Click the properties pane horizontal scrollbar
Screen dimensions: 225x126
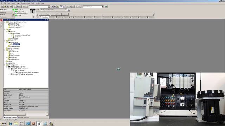click(26, 114)
